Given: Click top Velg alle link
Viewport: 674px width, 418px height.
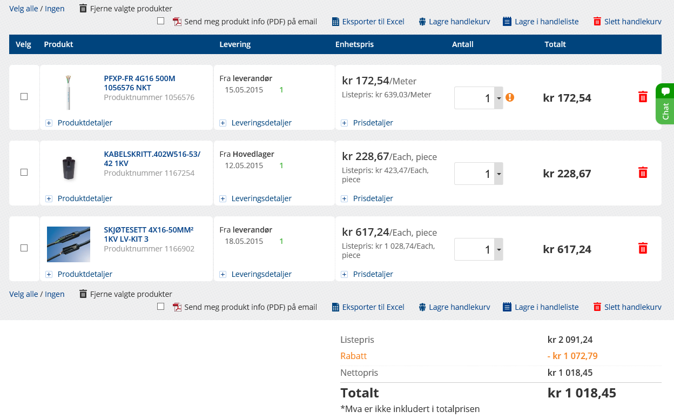Looking at the screenshot, I should (x=24, y=9).
